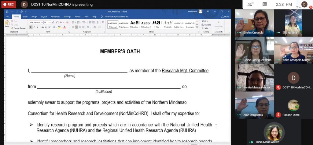The image size is (313, 145).
Task: Switch to the Insert tab
Action: (25, 17)
